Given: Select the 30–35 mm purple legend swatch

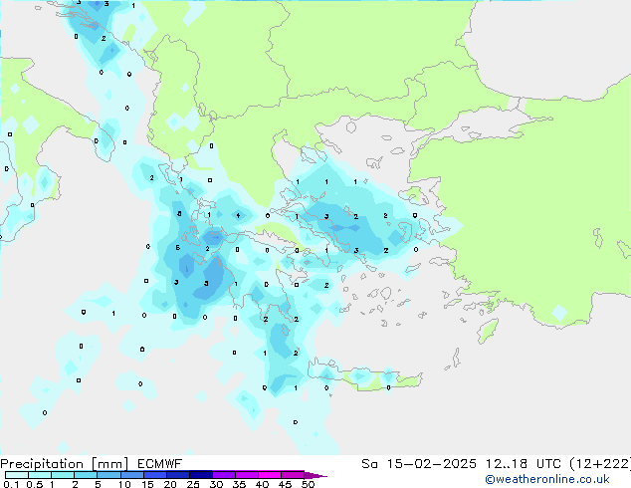Looking at the screenshot, I should pos(224,475).
